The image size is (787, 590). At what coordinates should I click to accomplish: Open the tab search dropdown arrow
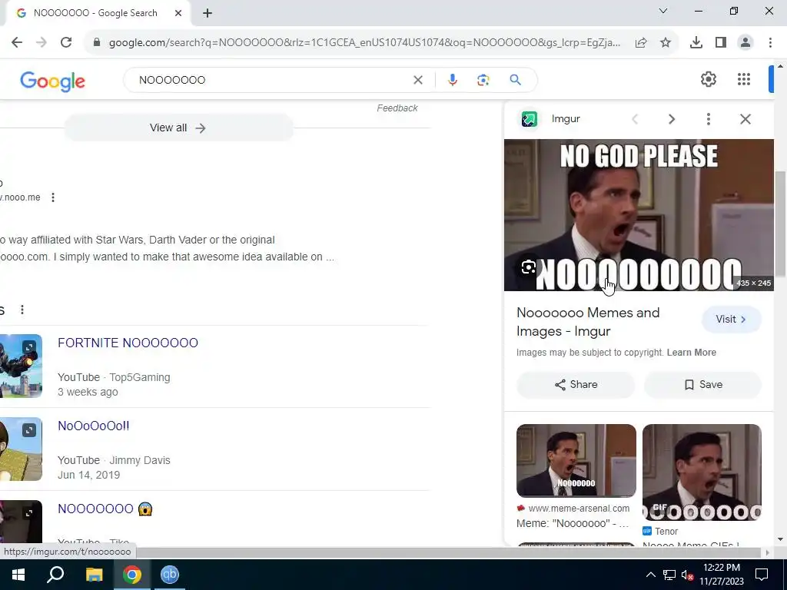click(663, 11)
